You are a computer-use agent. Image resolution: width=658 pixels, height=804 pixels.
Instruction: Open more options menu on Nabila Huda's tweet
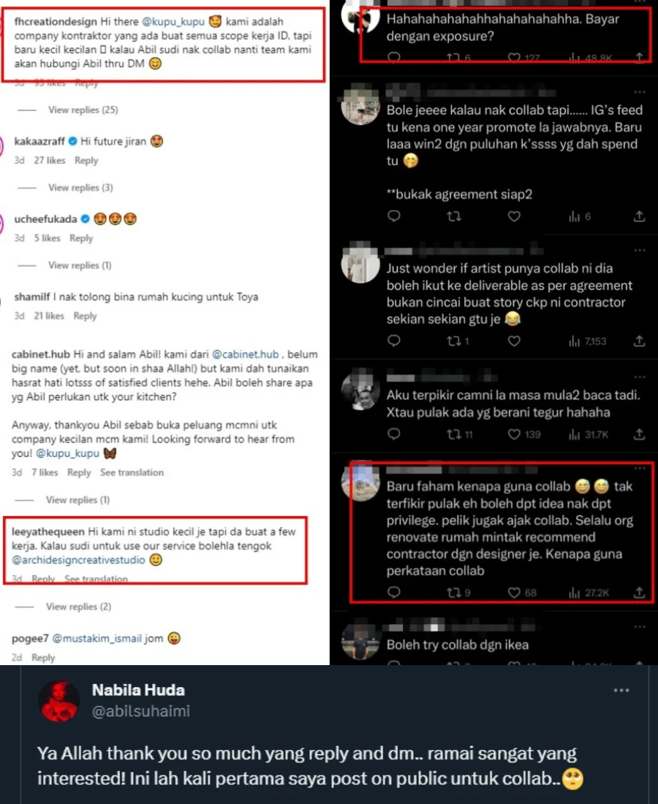(x=621, y=691)
